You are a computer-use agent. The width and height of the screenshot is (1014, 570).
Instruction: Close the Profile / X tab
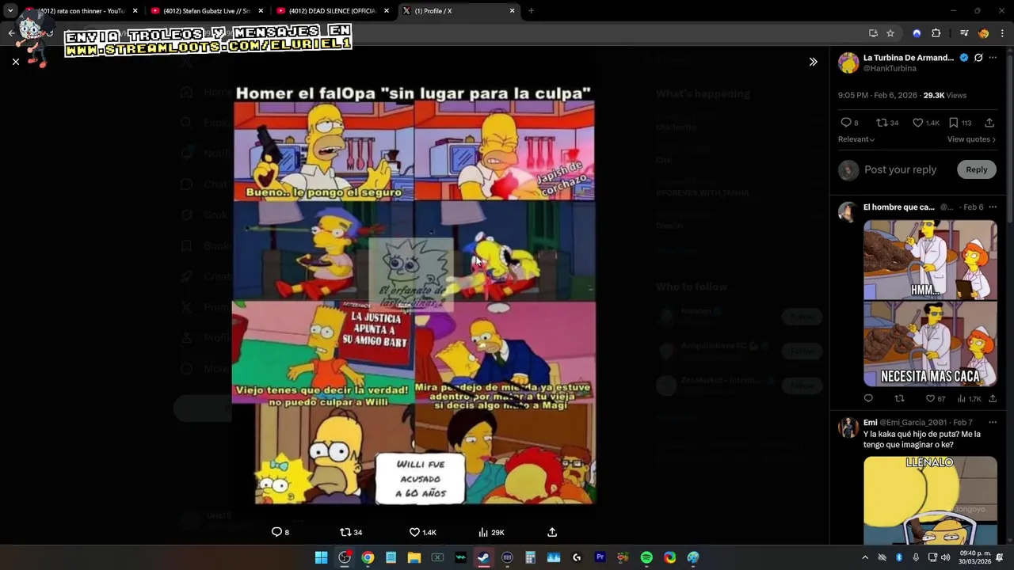click(x=512, y=11)
